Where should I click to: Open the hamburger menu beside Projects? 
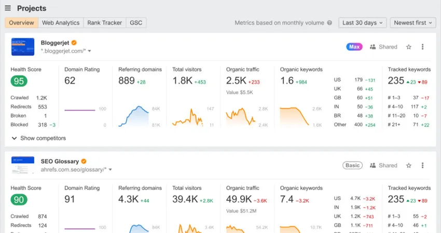8,8
